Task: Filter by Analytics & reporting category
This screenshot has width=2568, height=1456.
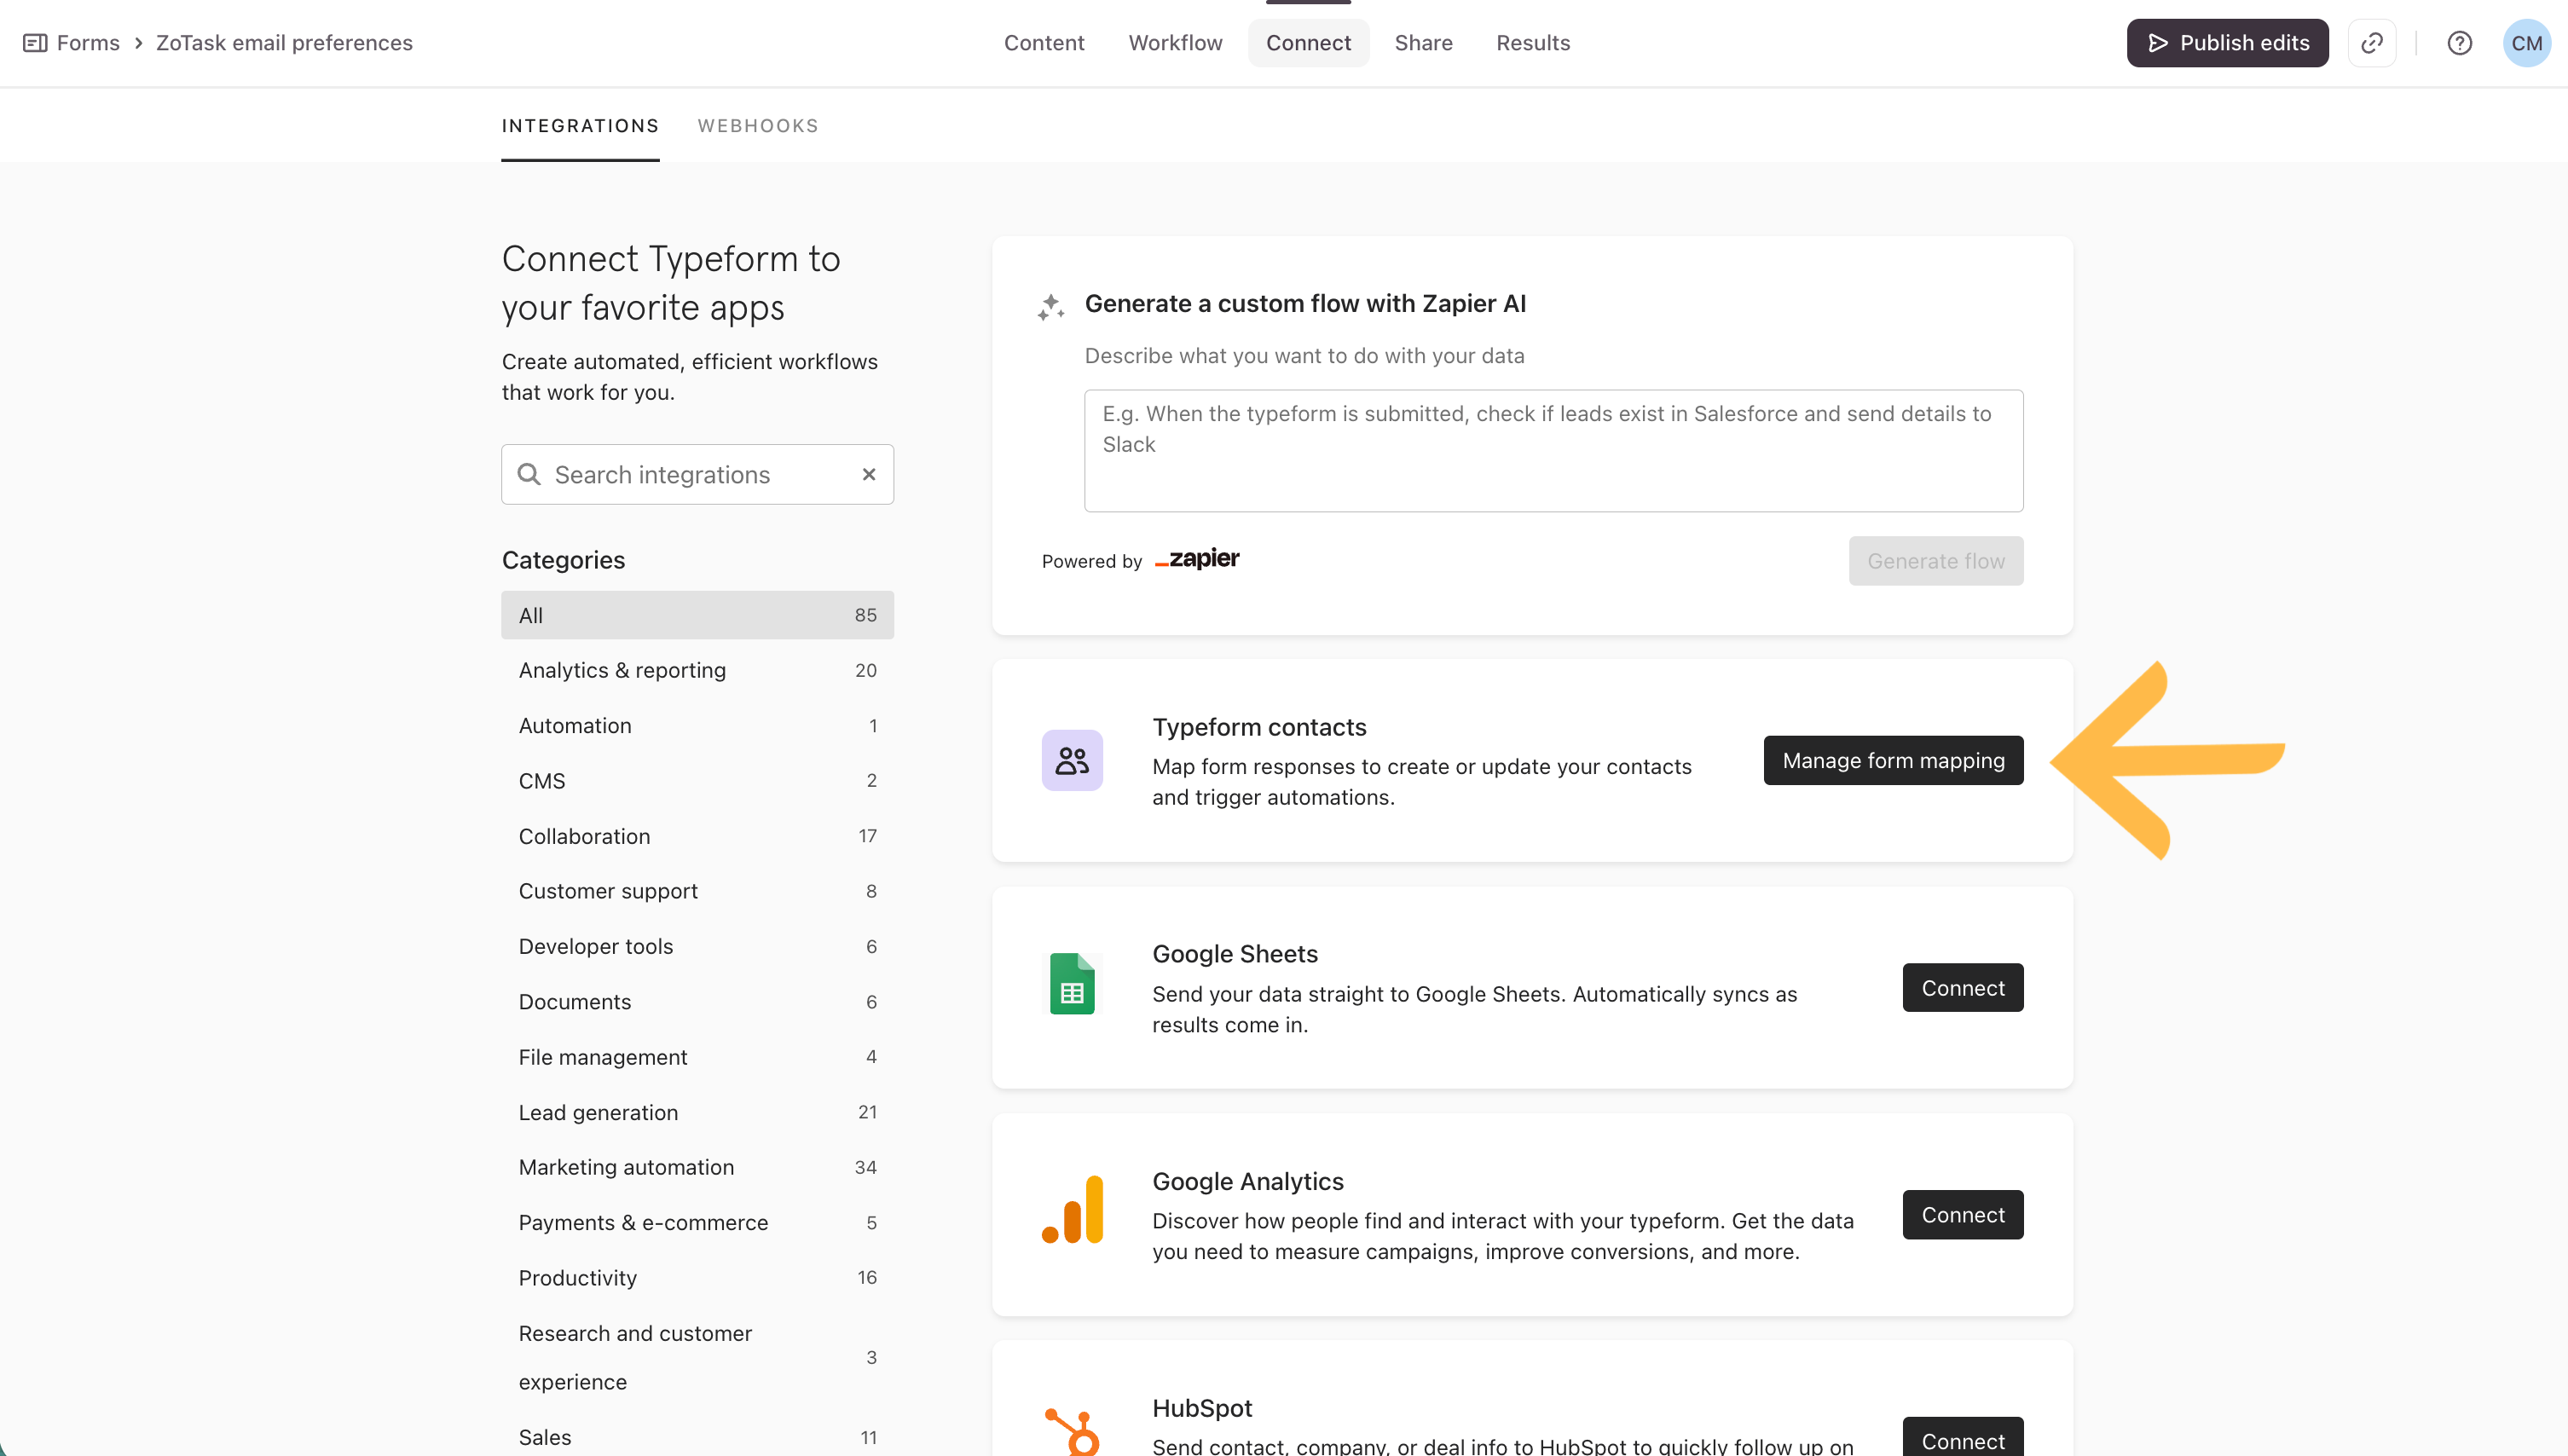Action: click(622, 670)
